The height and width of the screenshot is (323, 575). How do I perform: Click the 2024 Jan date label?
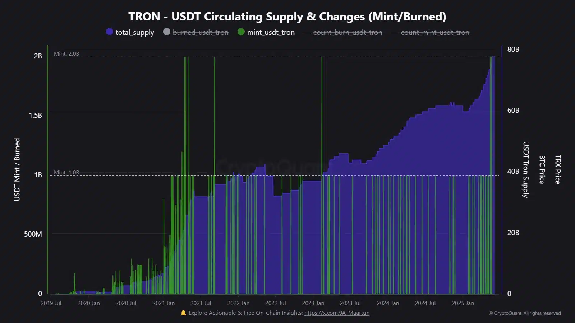[x=388, y=303]
